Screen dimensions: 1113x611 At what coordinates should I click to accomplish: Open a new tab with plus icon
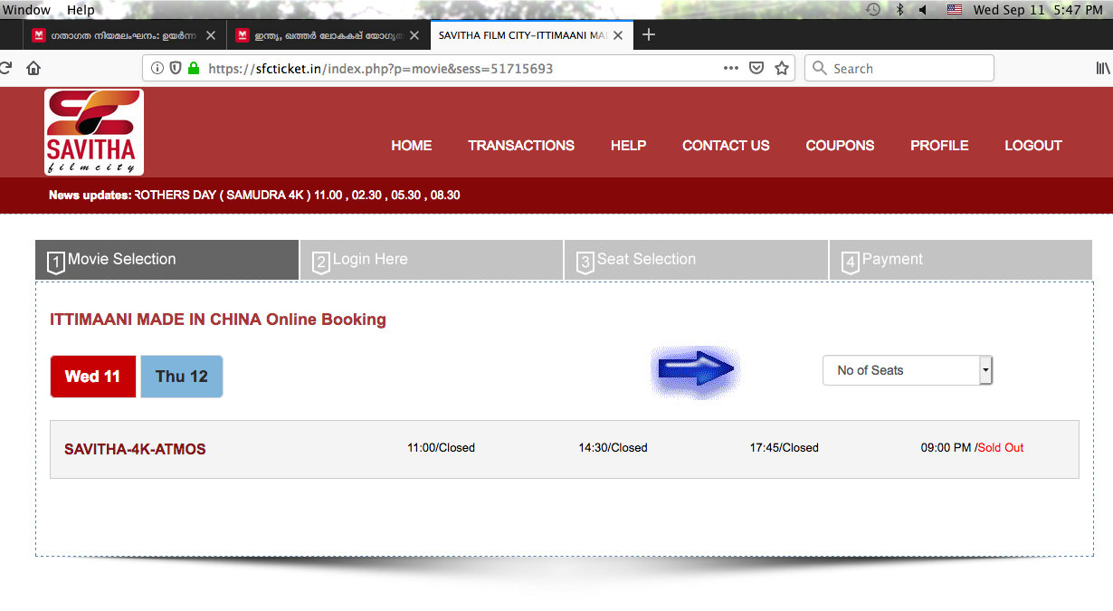(648, 35)
